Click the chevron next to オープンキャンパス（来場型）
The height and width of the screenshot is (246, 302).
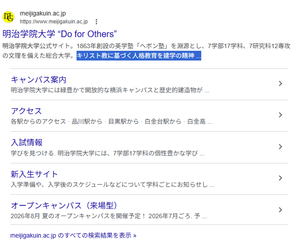coord(280,209)
